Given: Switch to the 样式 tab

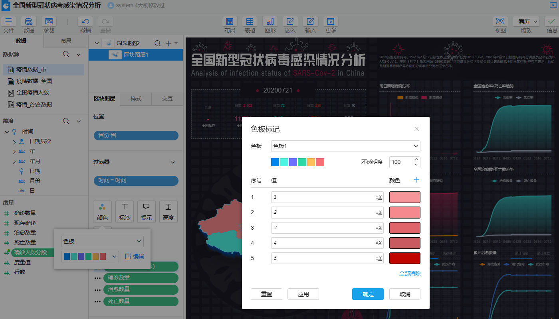Looking at the screenshot, I should click(136, 99).
